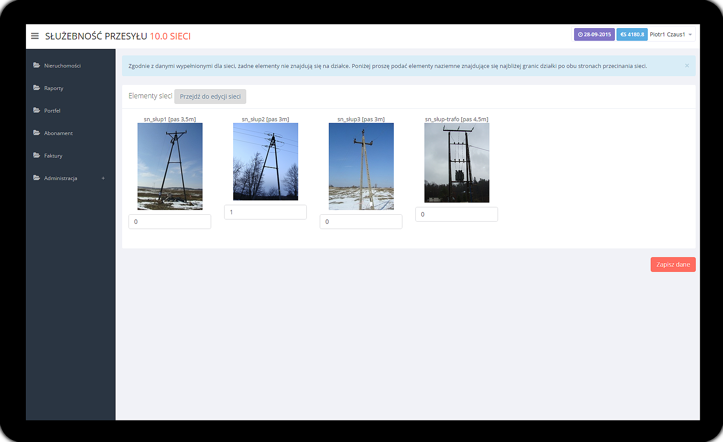
Task: Click the Portfel folder icon
Action: point(37,110)
